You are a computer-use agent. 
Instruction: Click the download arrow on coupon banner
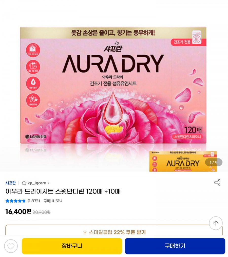point(85,232)
